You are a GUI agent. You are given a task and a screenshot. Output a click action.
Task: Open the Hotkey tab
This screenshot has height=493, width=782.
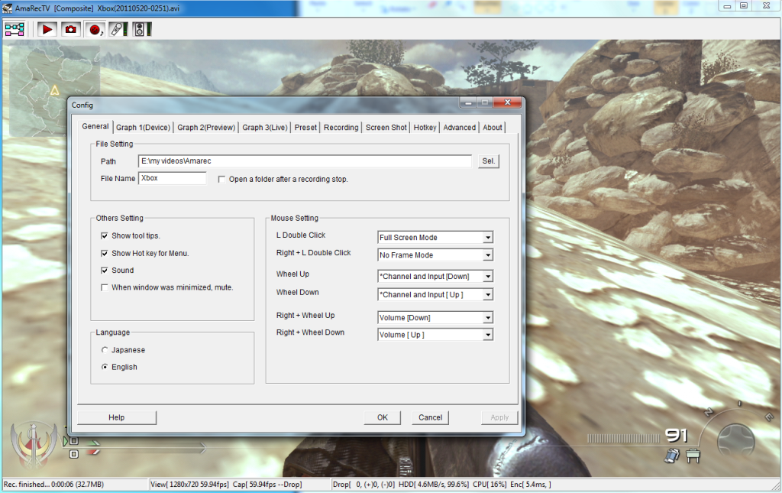click(425, 127)
